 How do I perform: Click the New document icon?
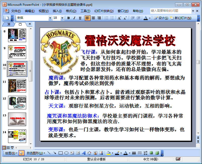(7, 18)
